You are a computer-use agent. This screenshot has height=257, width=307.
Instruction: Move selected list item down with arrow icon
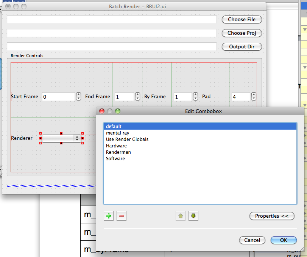pyautogui.click(x=193, y=215)
